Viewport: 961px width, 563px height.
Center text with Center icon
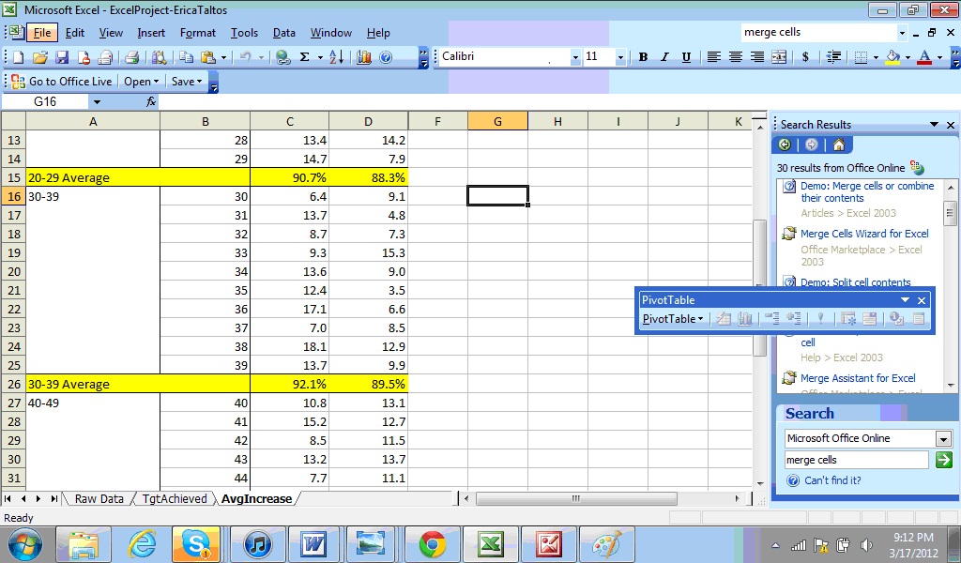(x=736, y=57)
